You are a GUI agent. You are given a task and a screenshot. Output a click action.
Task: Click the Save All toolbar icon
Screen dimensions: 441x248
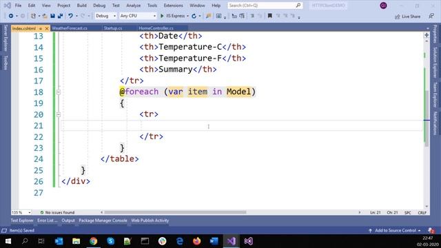60,16
